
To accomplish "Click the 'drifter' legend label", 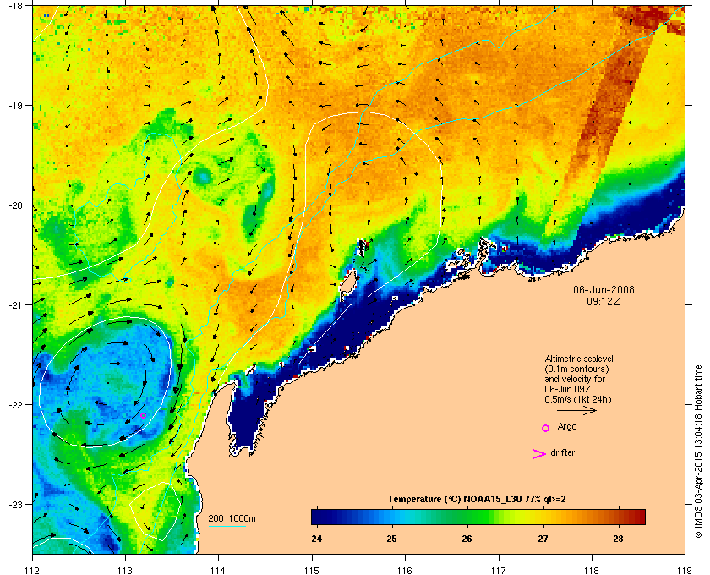I will coord(562,452).
